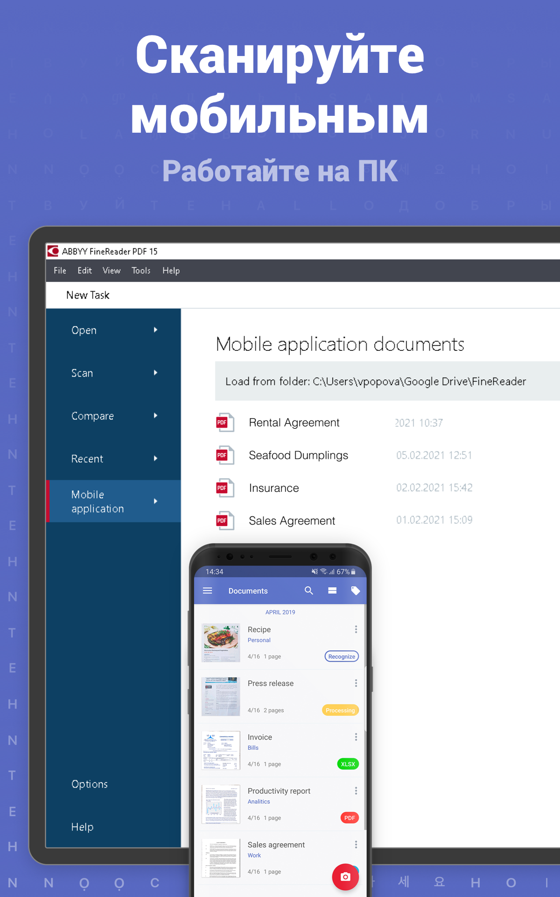Screen dimensions: 560x897
Task: Tap the PDF badge on Productivity report
Action: coord(350,818)
